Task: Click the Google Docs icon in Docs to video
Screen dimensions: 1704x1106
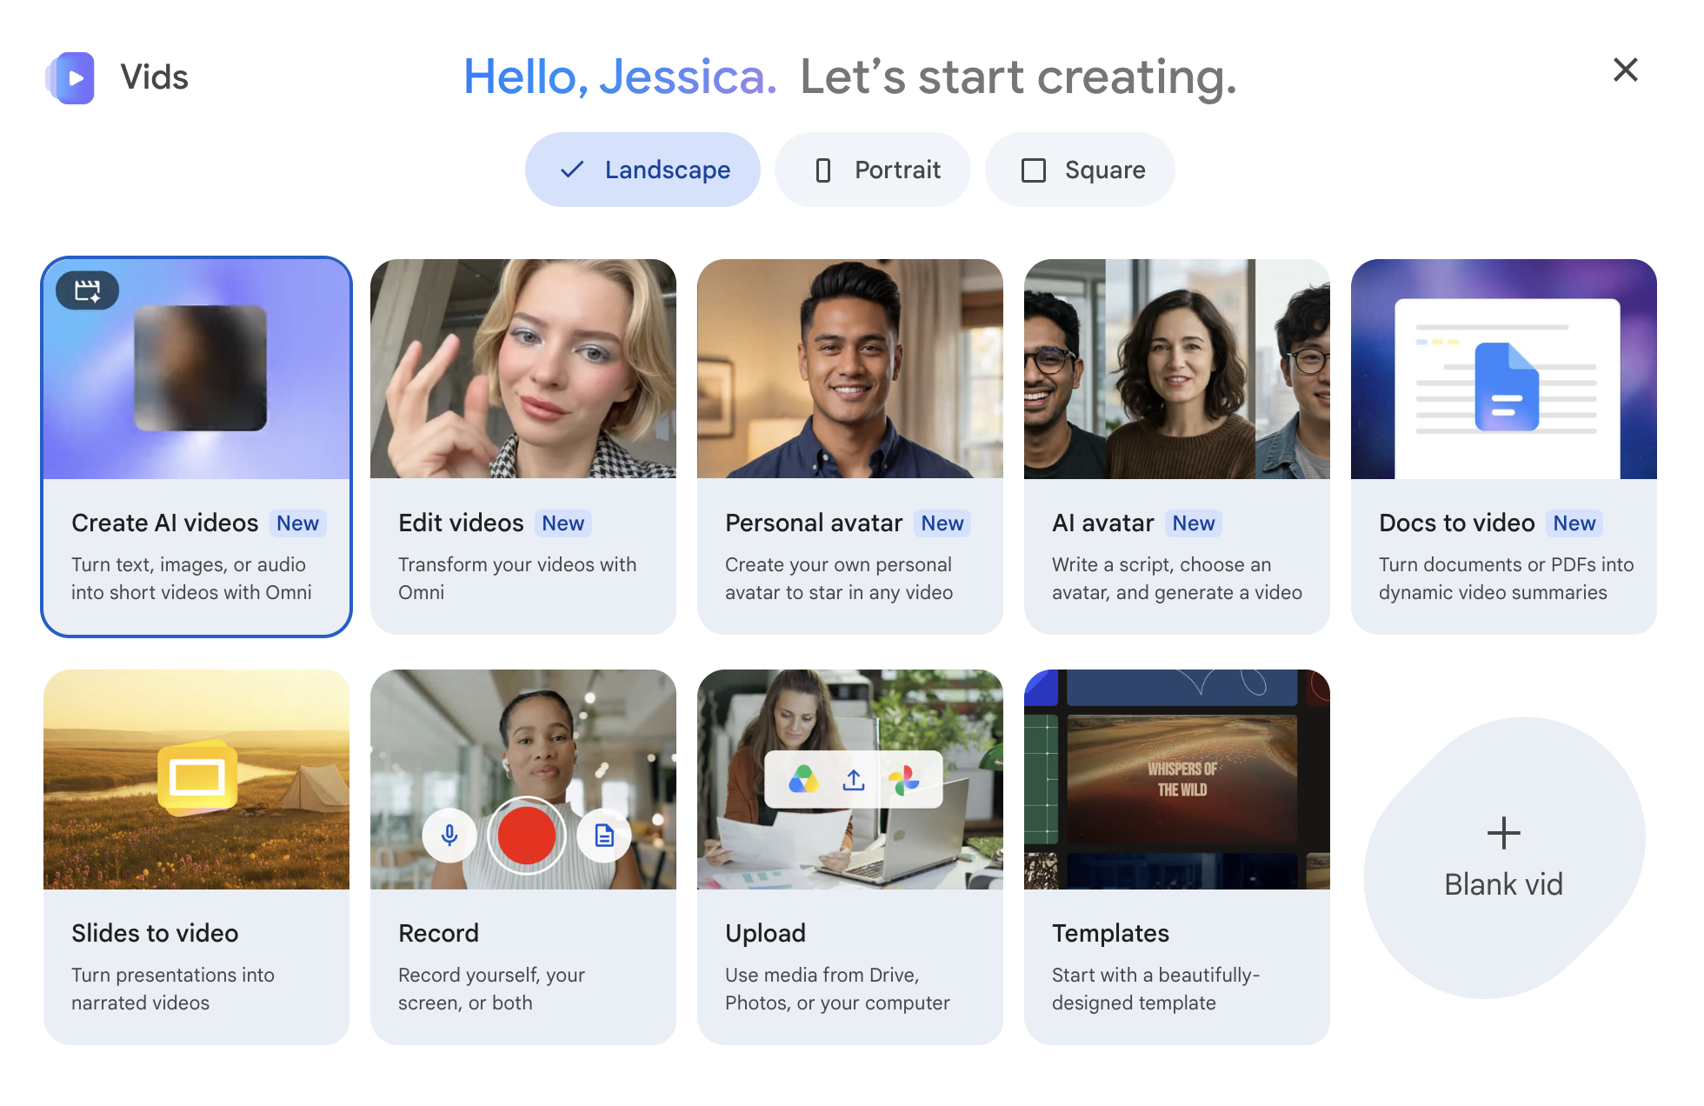Action: coord(1507,387)
